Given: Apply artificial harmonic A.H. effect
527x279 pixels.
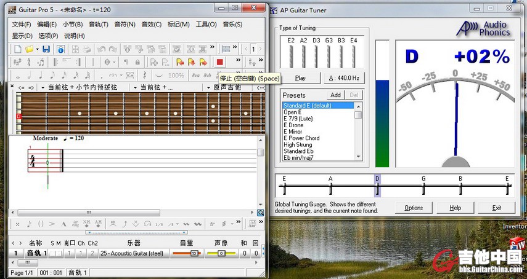Looking at the screenshot, I should click(98, 224).
